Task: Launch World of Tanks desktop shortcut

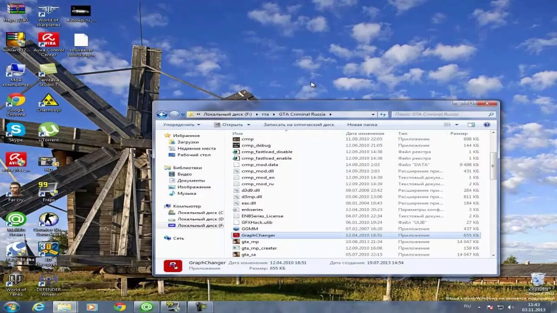Action: (16, 285)
